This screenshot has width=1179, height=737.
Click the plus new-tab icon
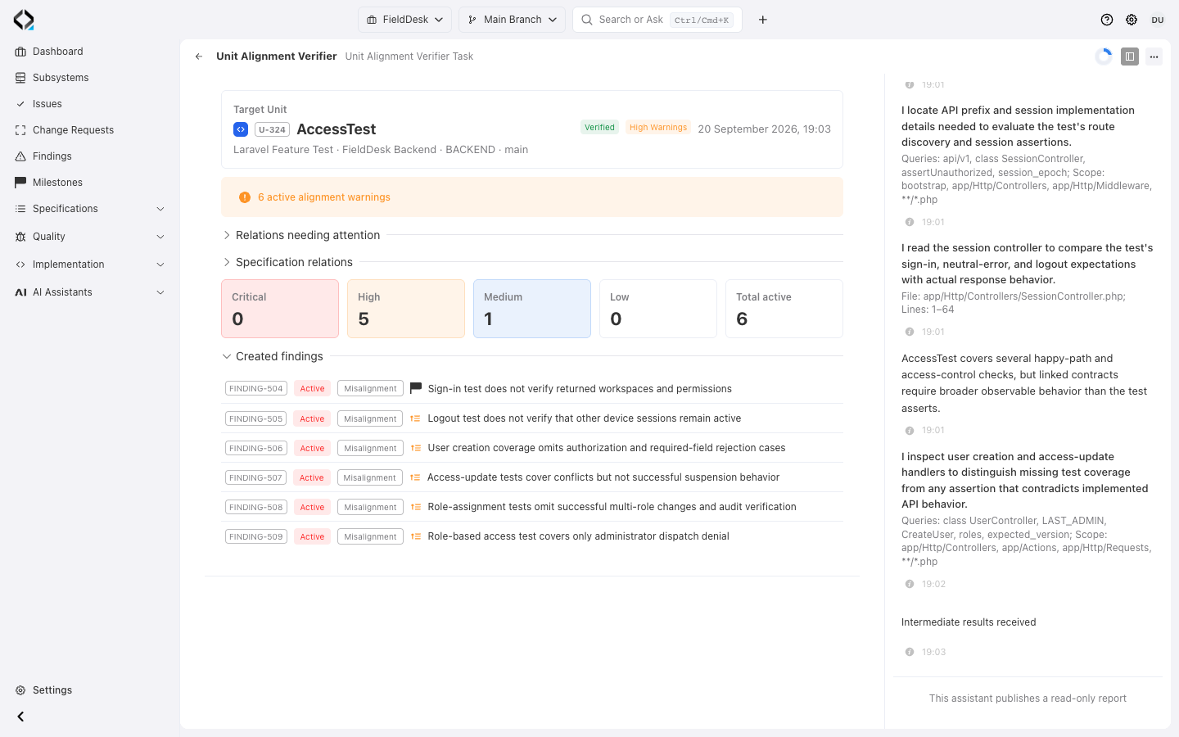763,20
